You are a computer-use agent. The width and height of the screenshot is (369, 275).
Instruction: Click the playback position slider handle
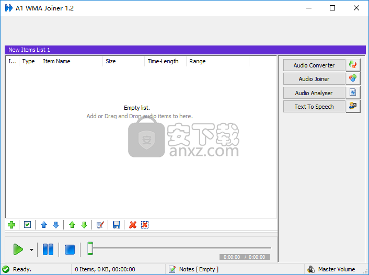point(90,248)
